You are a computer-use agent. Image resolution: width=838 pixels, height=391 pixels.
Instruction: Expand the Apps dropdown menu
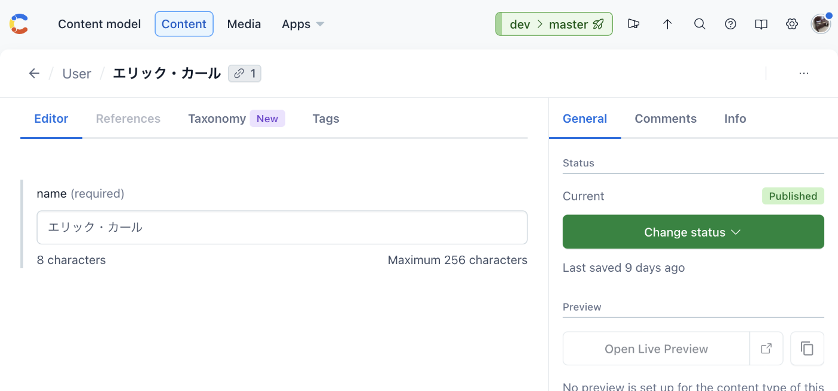click(x=303, y=24)
